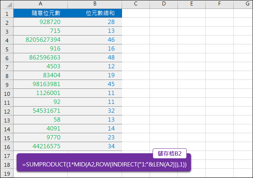This screenshot has height=178, width=253.
Task: Select column C header
Action: pyautogui.click(x=136, y=4)
